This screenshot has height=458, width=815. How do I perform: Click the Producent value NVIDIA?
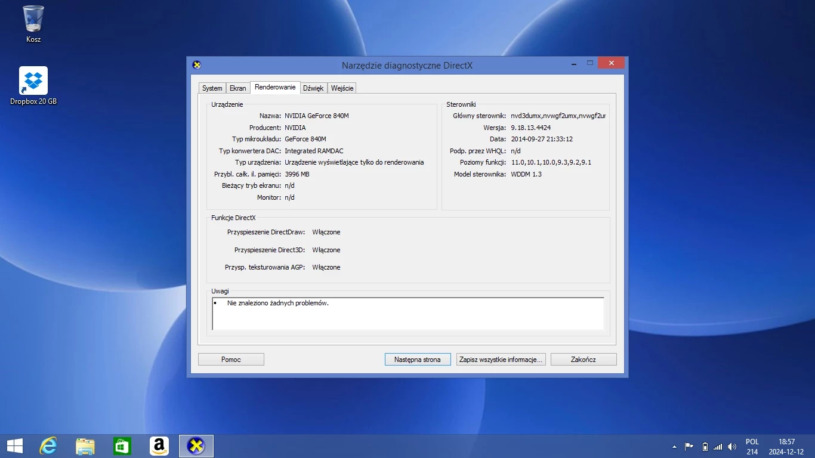[x=295, y=128]
